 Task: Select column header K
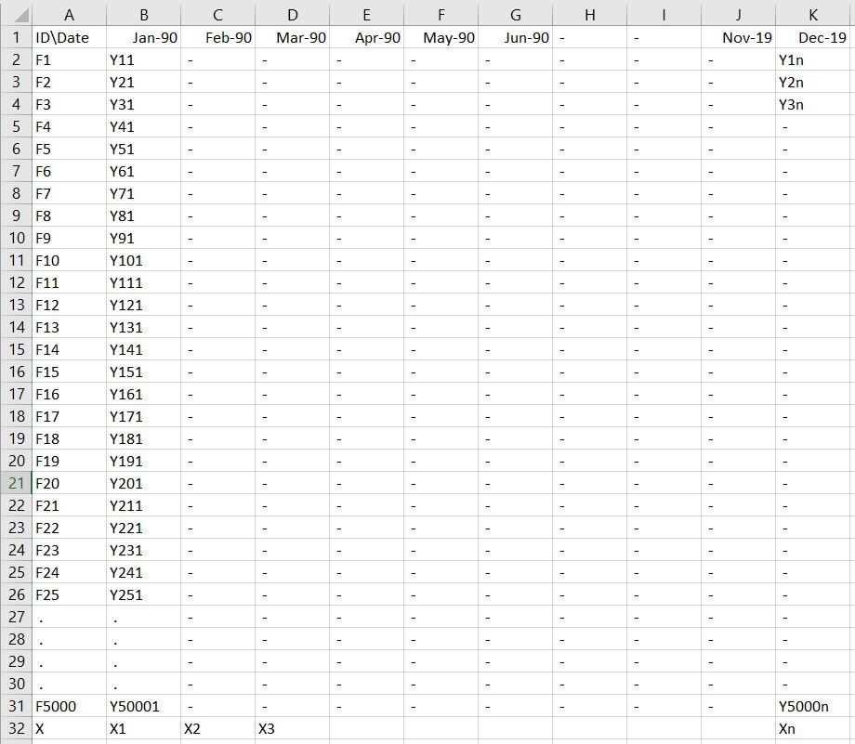click(812, 14)
